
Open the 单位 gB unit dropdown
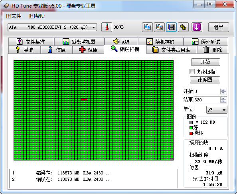tap(217, 110)
